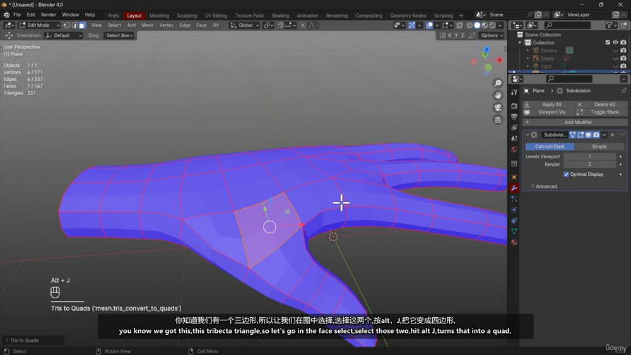Click the Blender logo menu icon

coord(6,15)
